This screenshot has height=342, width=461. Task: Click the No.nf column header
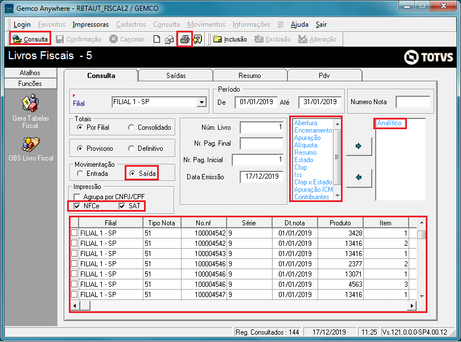tap(203, 223)
